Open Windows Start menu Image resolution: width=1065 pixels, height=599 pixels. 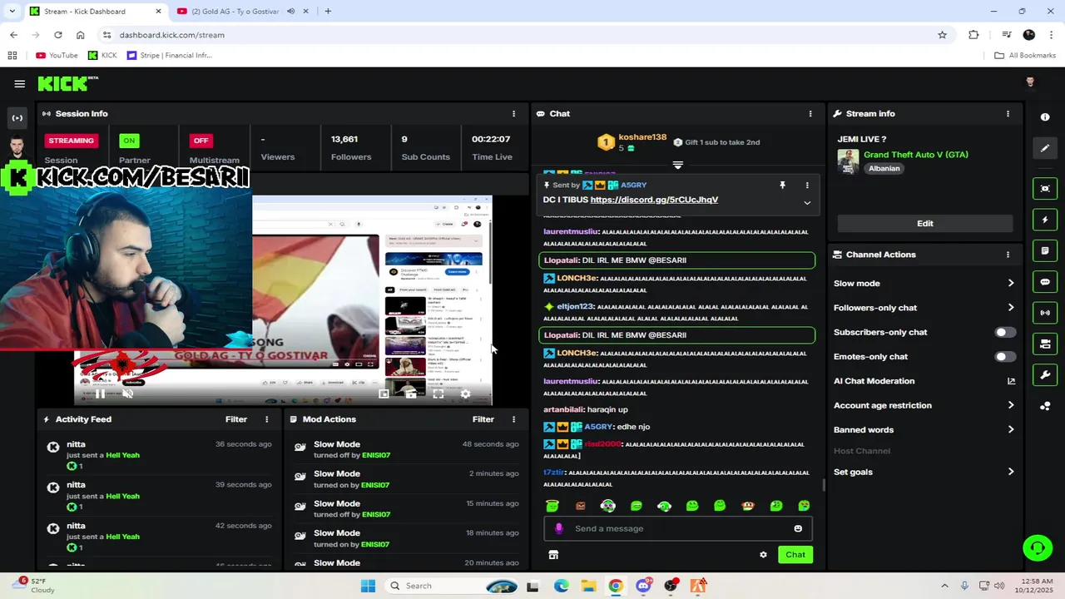[368, 586]
